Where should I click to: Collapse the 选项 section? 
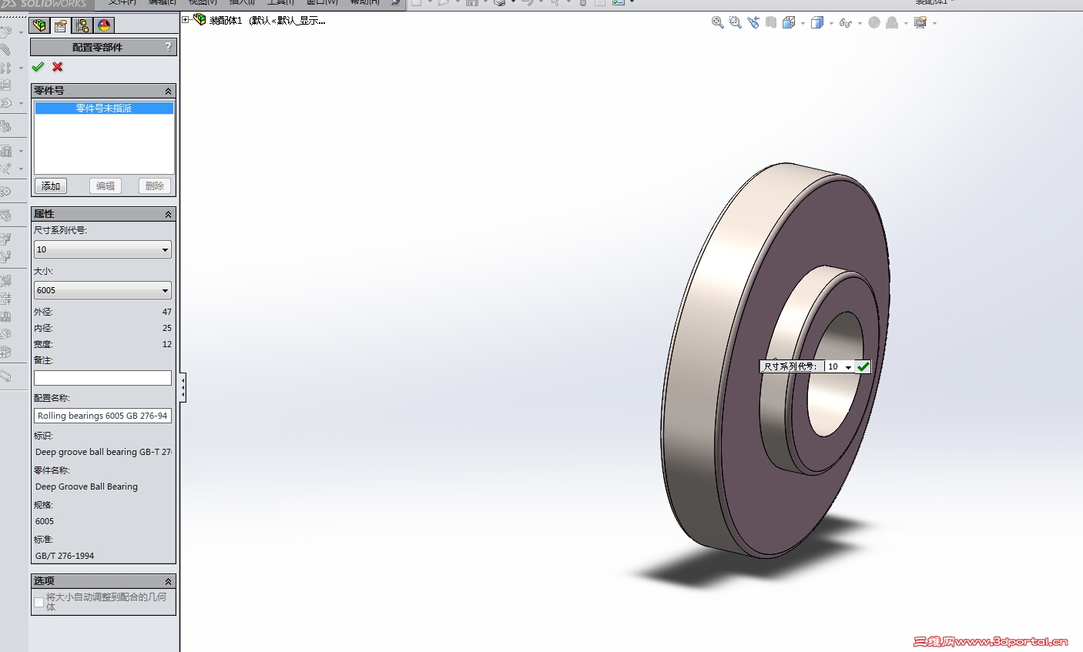pos(168,581)
